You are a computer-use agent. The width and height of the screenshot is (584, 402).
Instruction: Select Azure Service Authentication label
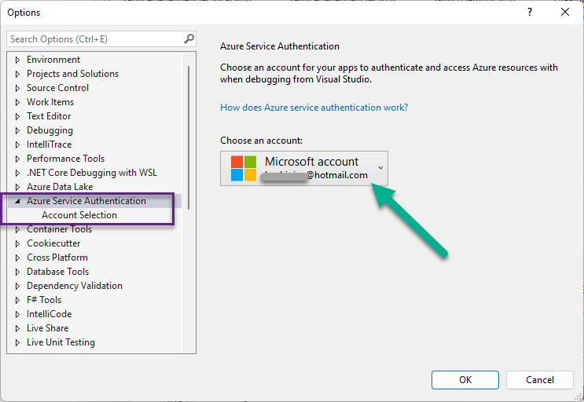pyautogui.click(x=86, y=201)
